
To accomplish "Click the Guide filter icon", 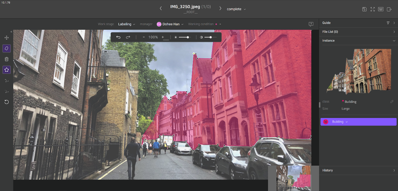I will pyautogui.click(x=388, y=23).
